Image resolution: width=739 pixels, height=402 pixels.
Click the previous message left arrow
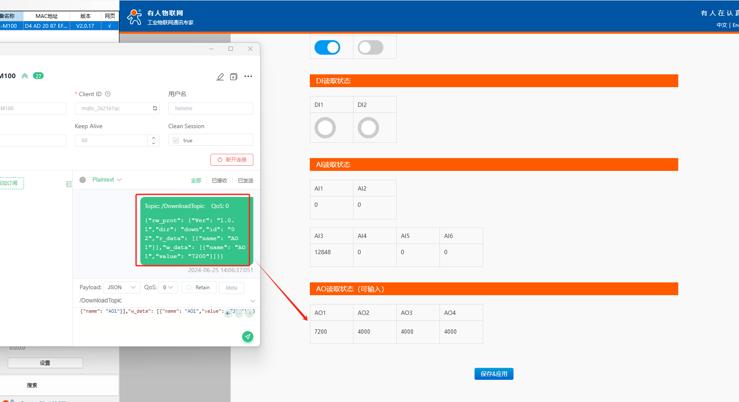point(229,314)
